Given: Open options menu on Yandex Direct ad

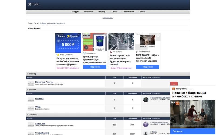Looking at the screenshot, I should pos(79,35).
